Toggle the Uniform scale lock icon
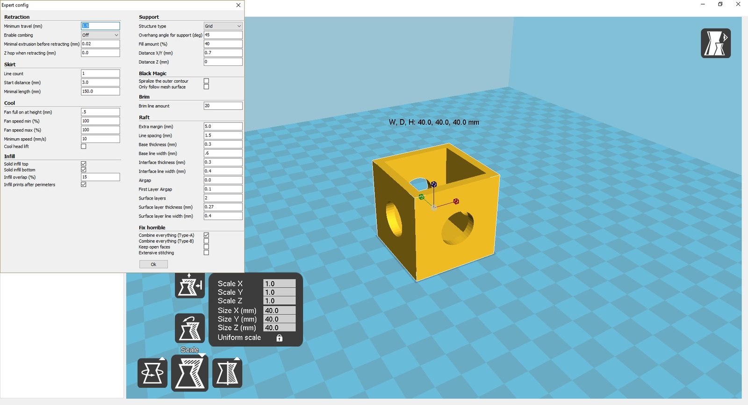748x405 pixels. pyautogui.click(x=279, y=338)
